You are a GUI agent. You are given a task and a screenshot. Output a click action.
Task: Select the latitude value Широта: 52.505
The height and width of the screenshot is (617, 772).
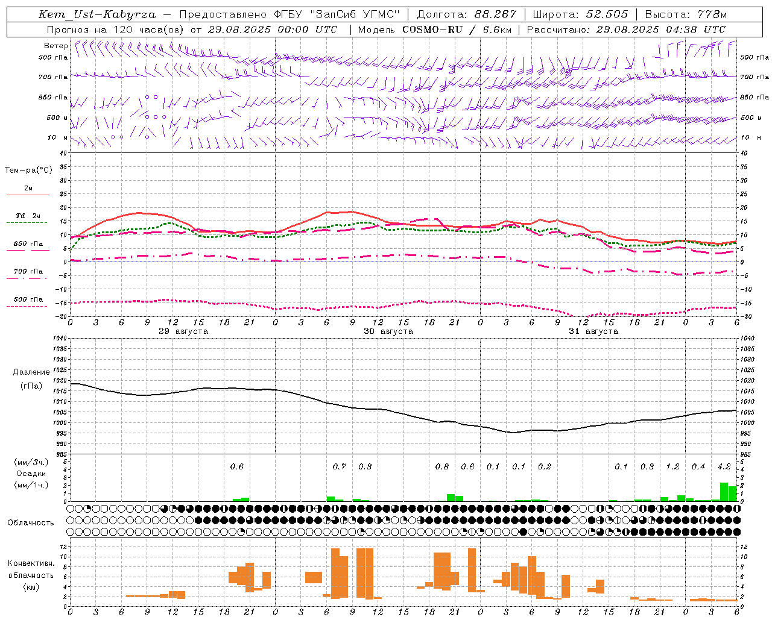pos(580,14)
